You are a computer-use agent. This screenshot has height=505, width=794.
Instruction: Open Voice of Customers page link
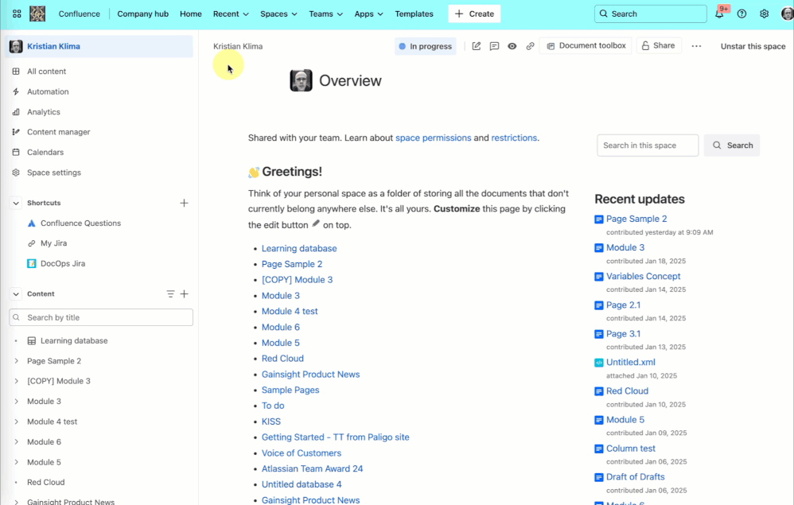tap(302, 453)
